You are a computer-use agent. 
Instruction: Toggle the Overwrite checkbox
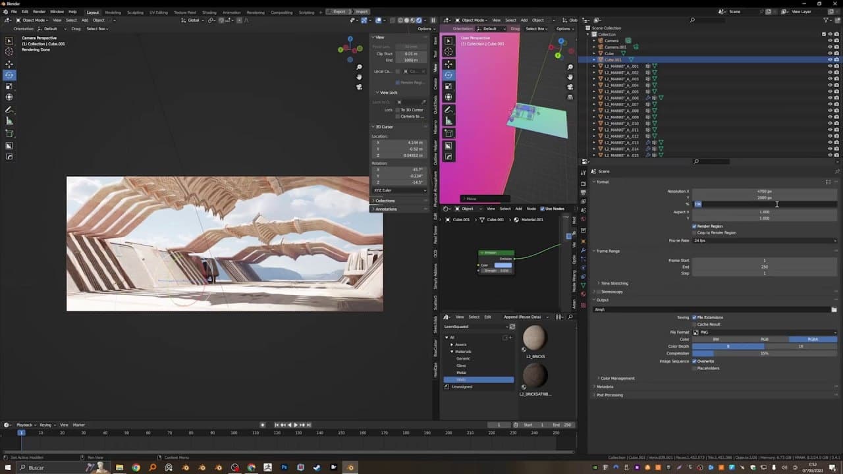click(694, 361)
